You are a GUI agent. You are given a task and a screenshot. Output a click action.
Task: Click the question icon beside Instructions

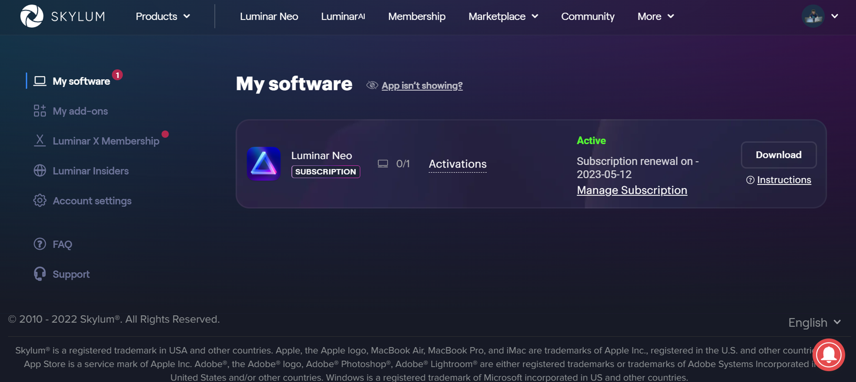(750, 180)
